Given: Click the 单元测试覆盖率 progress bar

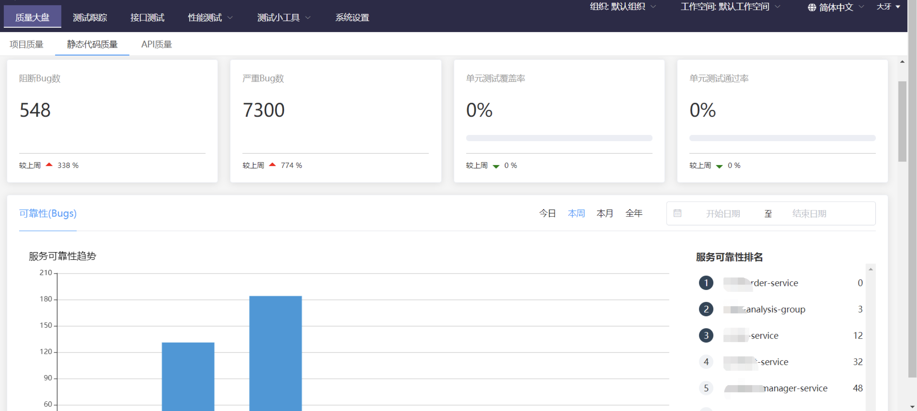Looking at the screenshot, I should point(559,138).
